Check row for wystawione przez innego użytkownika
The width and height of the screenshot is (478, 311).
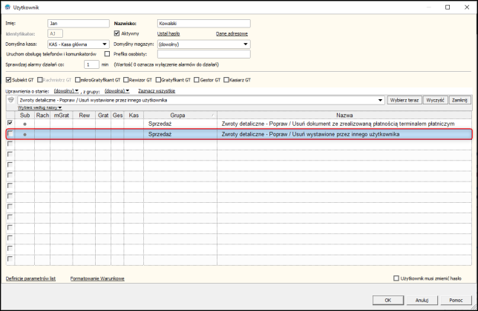pos(10,133)
